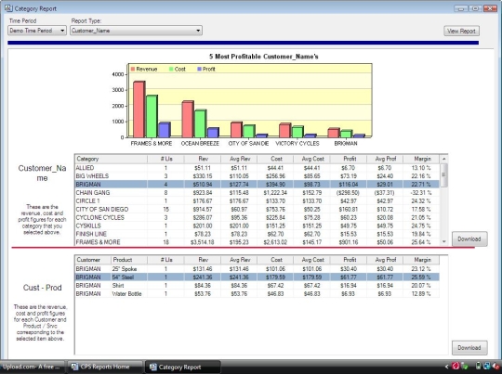Image resolution: width=502 pixels, height=374 pixels.
Task: Click the Profit legend swatch in chart
Action: [200, 69]
